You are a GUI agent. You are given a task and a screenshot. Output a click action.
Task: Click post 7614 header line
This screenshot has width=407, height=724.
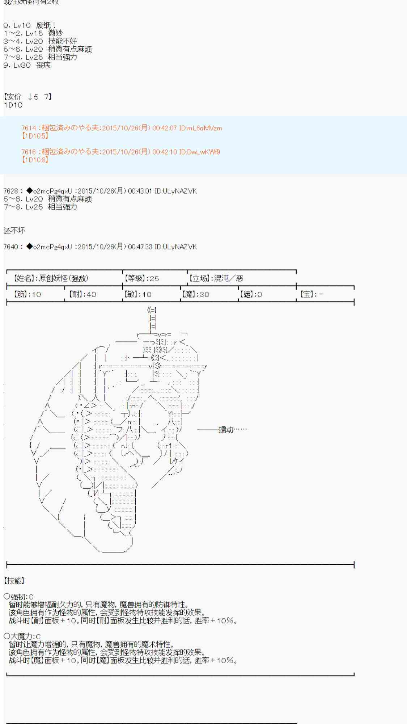[x=122, y=128]
